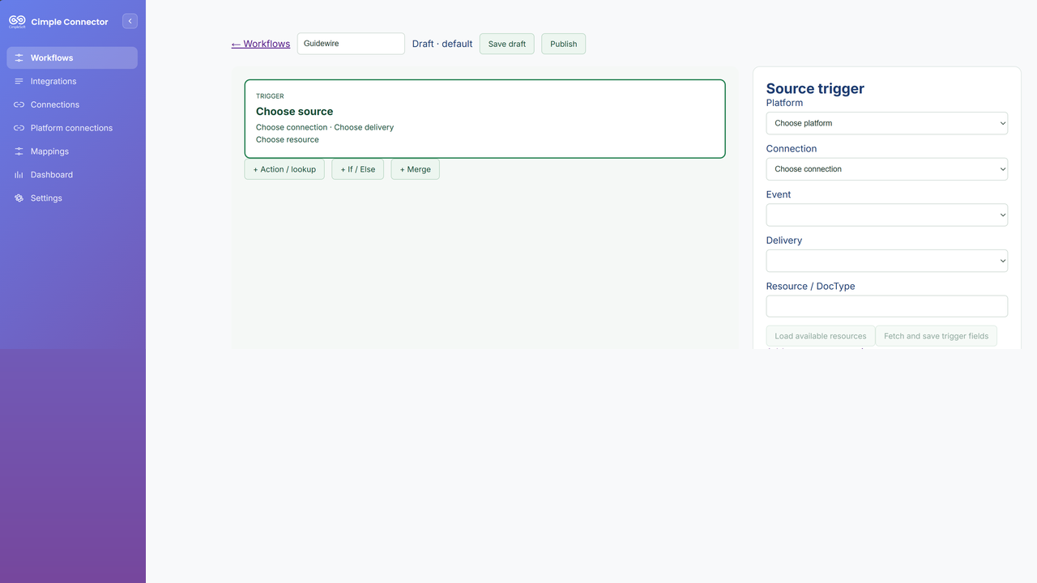Click the Integrations sidebar icon
This screenshot has height=583, width=1037.
tap(19, 82)
